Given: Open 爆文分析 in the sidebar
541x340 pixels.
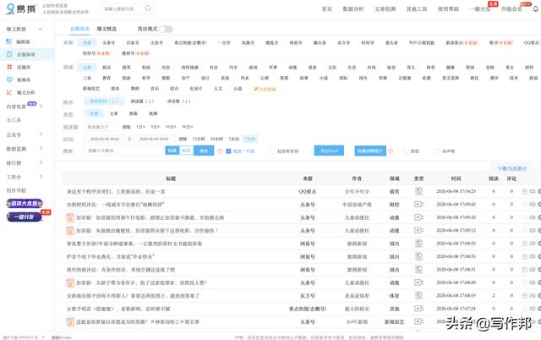Looking at the screenshot, I should (25, 92).
